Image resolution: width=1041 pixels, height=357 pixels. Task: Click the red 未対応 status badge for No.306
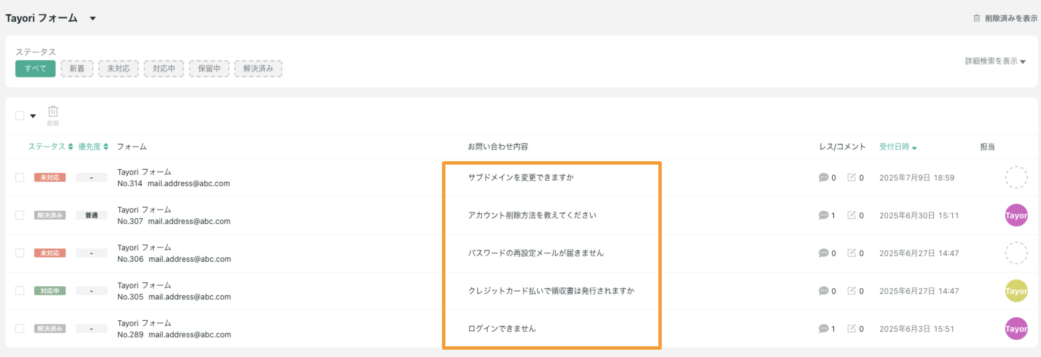click(x=50, y=253)
